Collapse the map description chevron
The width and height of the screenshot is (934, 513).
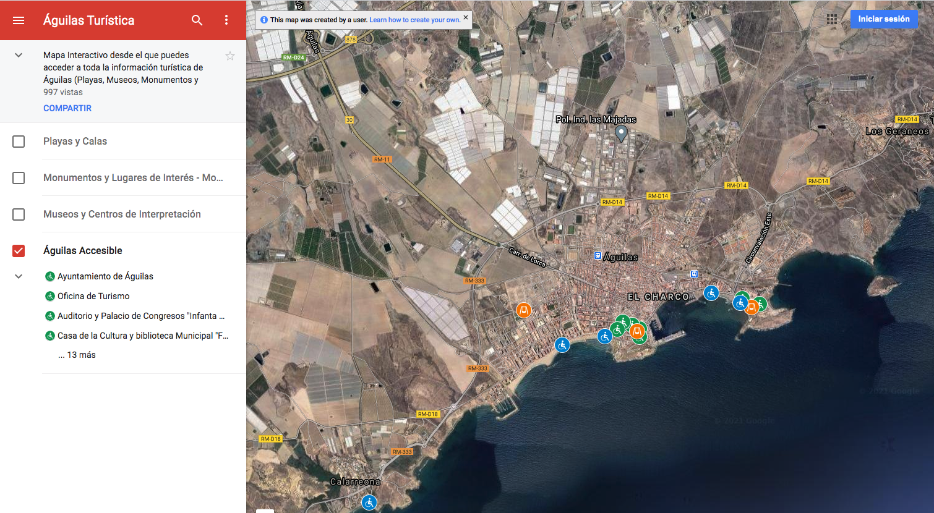pyautogui.click(x=19, y=55)
